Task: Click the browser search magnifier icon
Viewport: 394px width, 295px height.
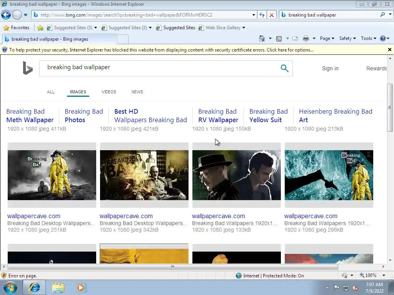Action: (382, 15)
